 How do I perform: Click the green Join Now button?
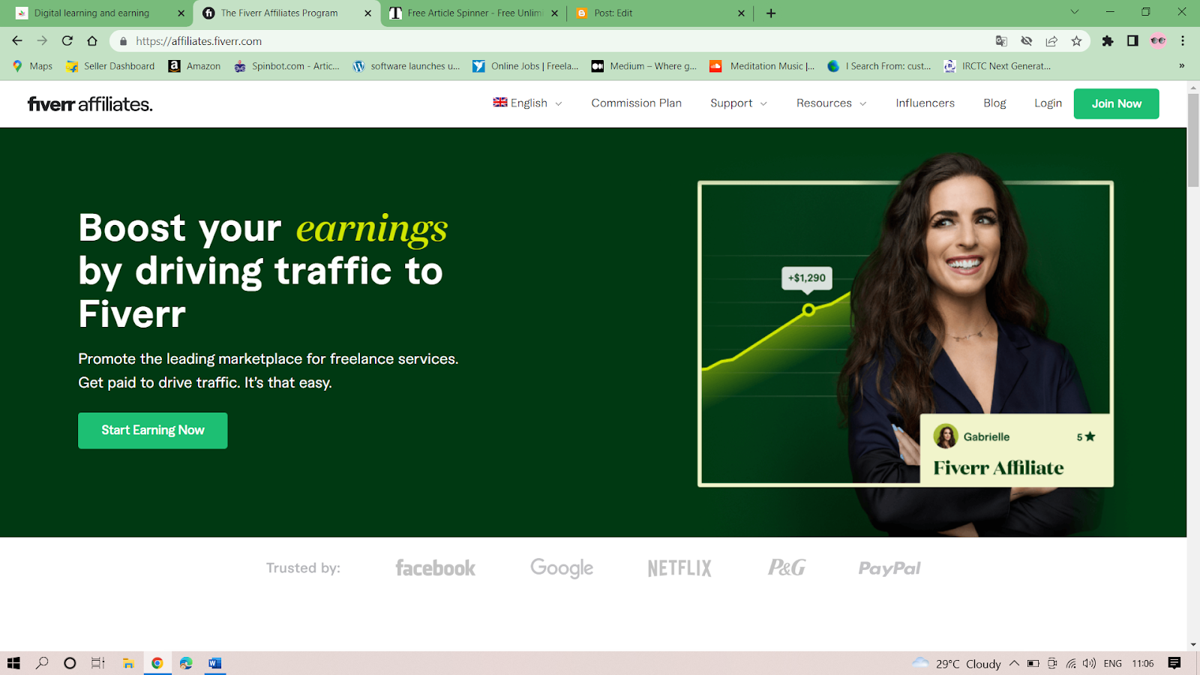coord(1116,103)
